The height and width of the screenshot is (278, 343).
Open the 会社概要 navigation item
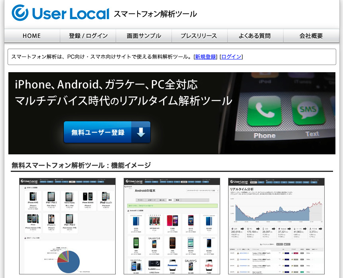tap(311, 35)
